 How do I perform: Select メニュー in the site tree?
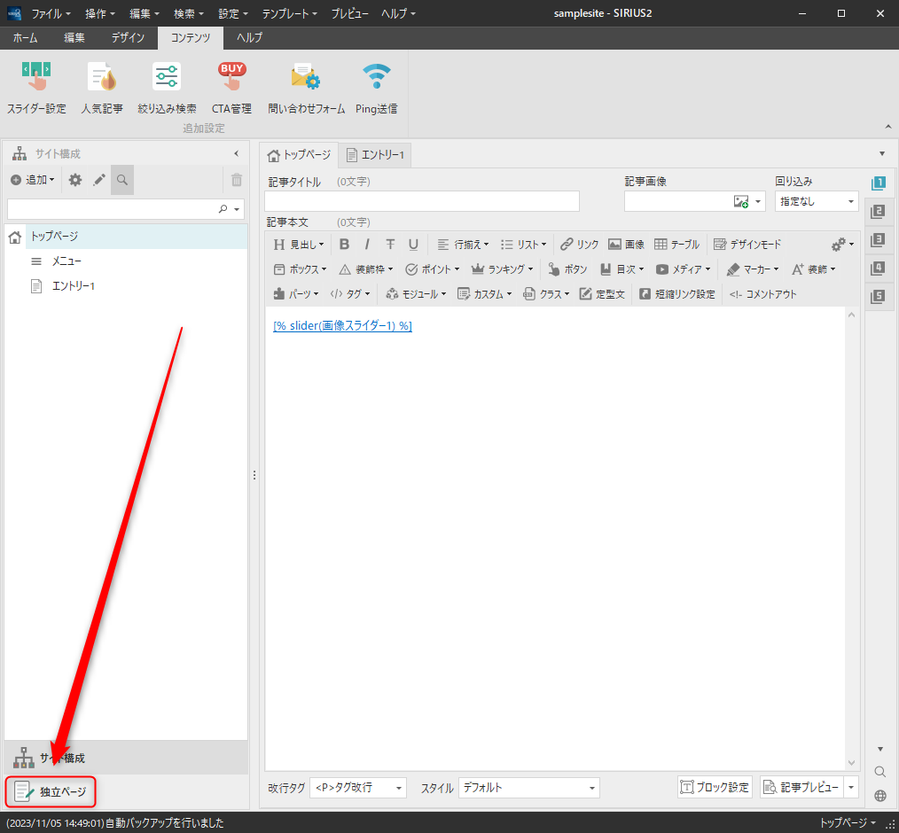coord(67,261)
